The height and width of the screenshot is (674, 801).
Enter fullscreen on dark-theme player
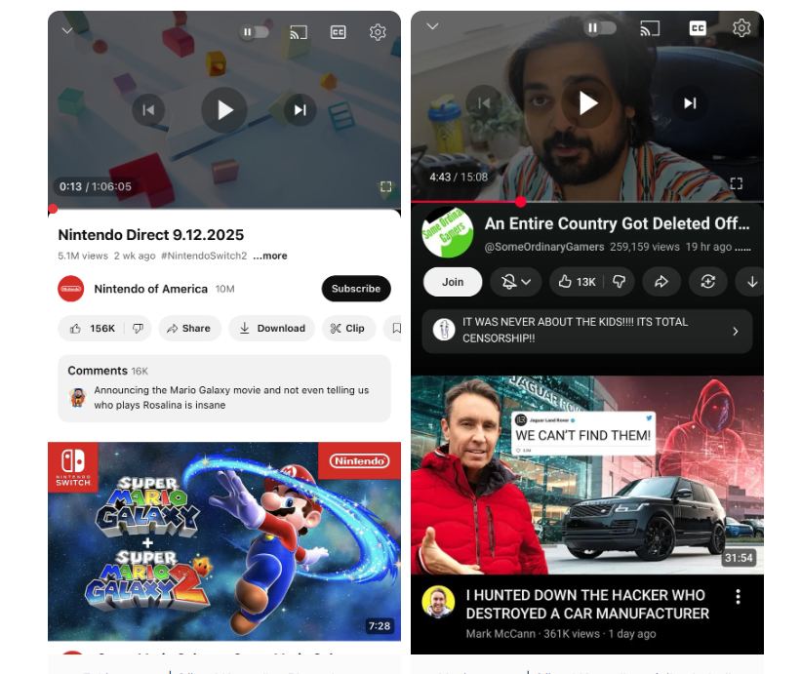click(737, 183)
